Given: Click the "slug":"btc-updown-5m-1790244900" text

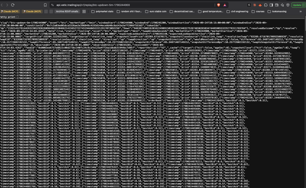Looking at the screenshot, I should pyautogui.click(x=24, y=23).
